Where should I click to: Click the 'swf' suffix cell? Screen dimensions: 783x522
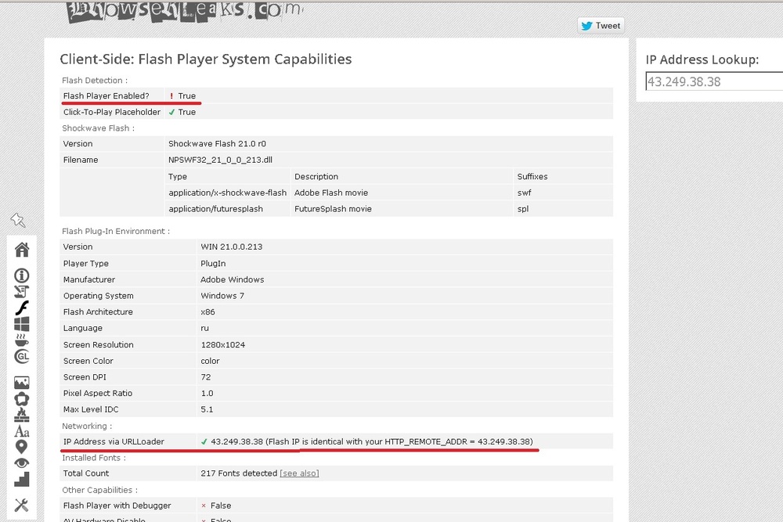click(x=525, y=193)
